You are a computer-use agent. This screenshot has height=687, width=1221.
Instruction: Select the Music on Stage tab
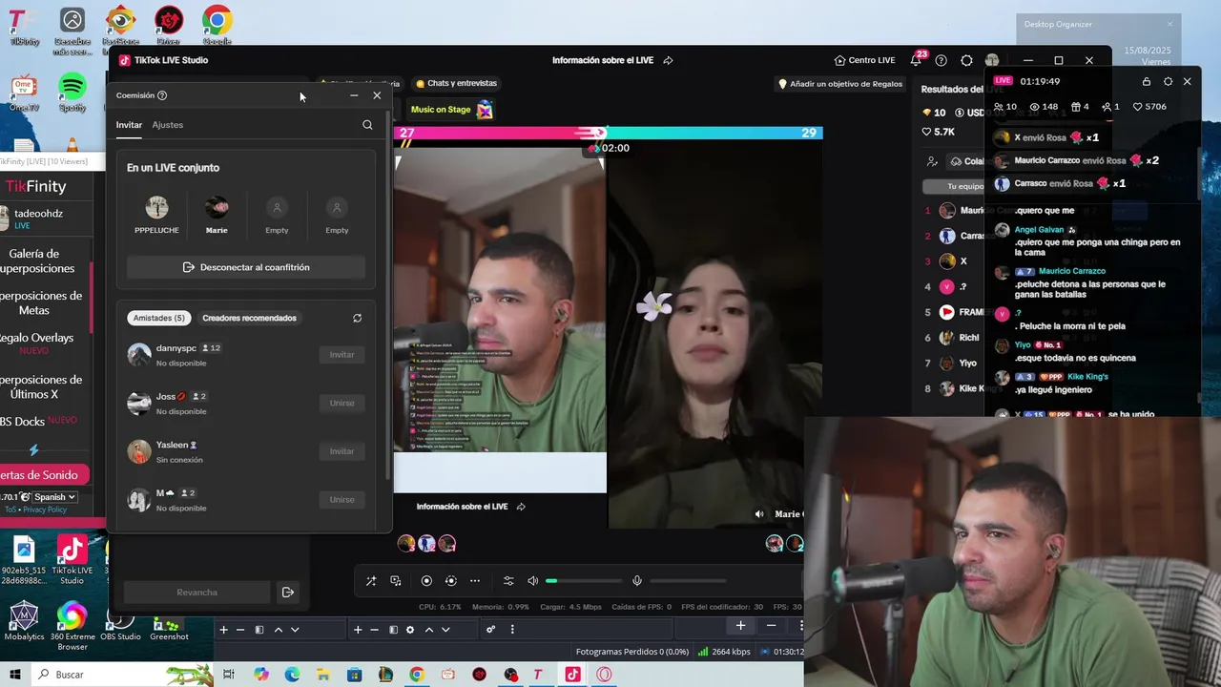click(451, 110)
